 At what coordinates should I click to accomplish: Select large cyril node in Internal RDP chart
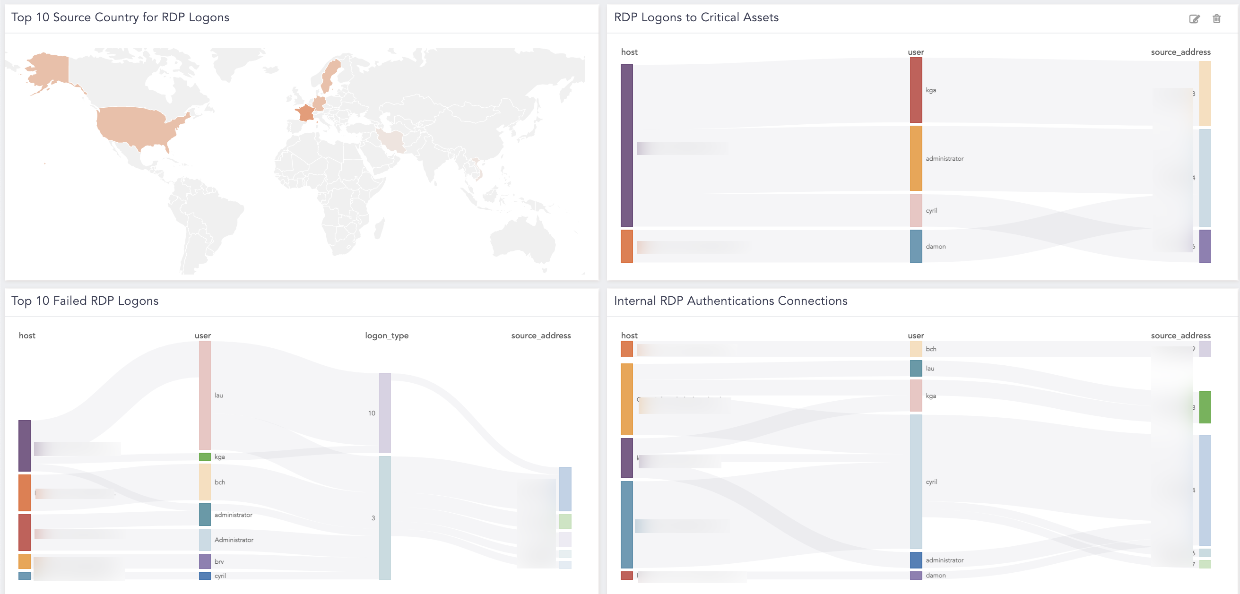pos(916,482)
